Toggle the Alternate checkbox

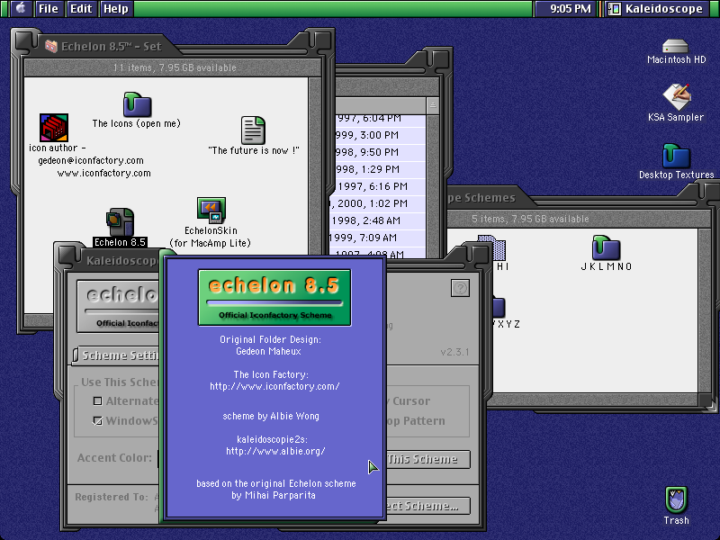pyautogui.click(x=97, y=400)
